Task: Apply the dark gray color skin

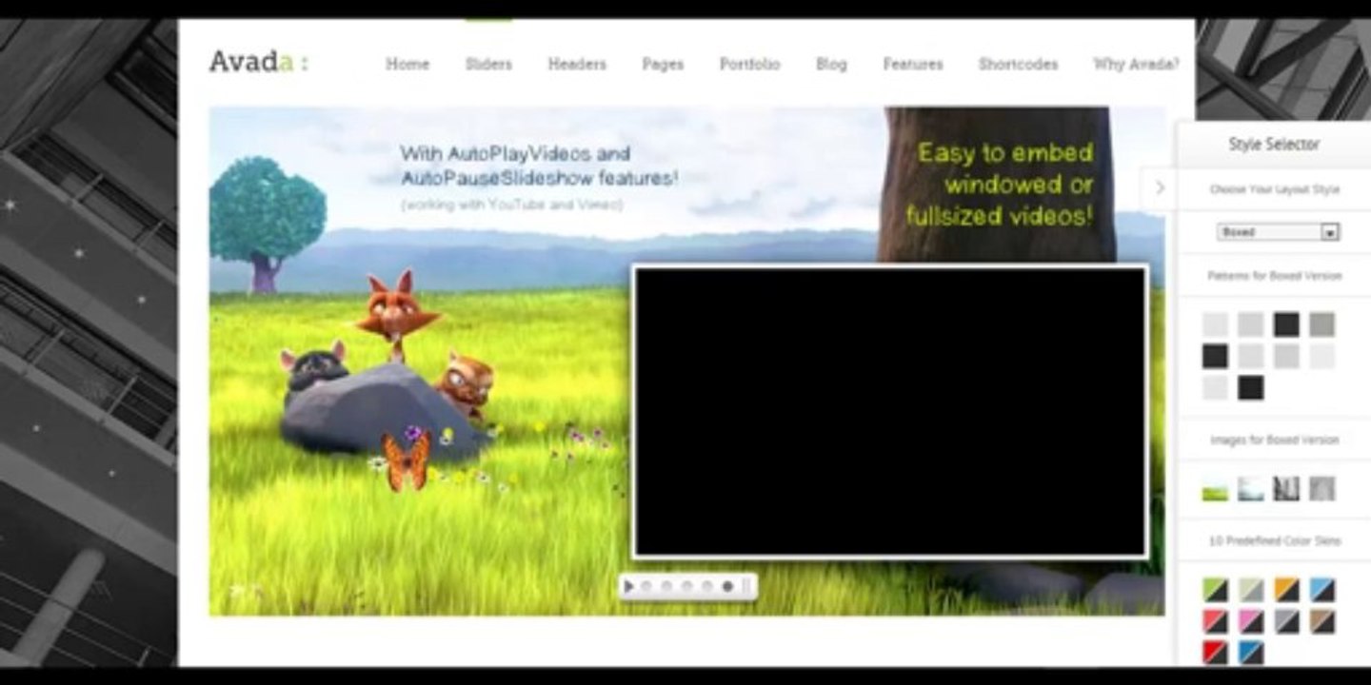Action: pyautogui.click(x=1286, y=621)
